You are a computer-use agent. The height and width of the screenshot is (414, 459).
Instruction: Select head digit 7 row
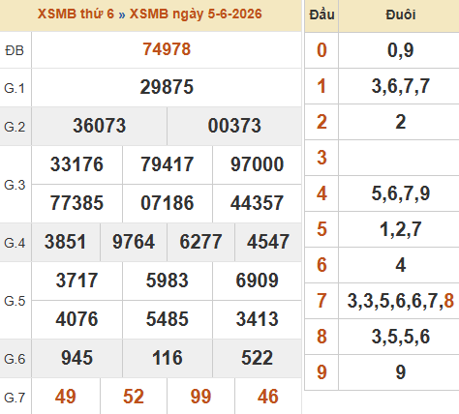(x=382, y=301)
